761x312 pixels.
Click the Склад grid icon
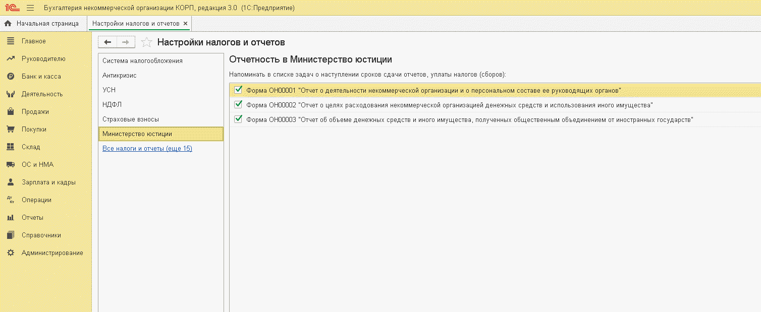pyautogui.click(x=11, y=147)
